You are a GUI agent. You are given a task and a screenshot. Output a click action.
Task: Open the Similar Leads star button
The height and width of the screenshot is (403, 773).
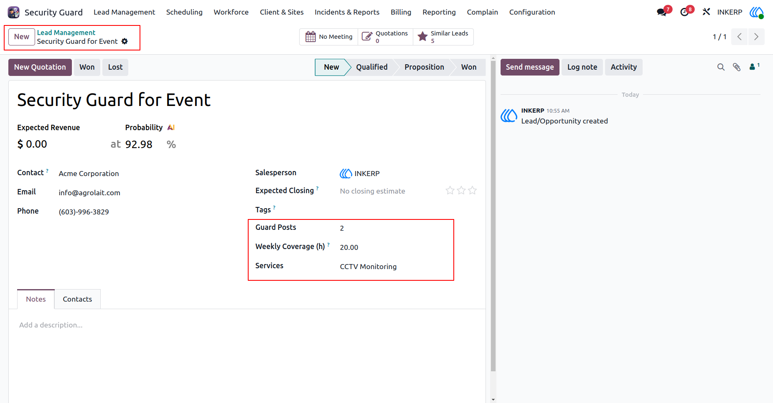click(x=443, y=37)
